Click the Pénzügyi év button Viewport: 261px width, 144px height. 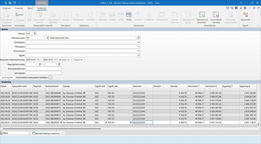click(x=64, y=60)
